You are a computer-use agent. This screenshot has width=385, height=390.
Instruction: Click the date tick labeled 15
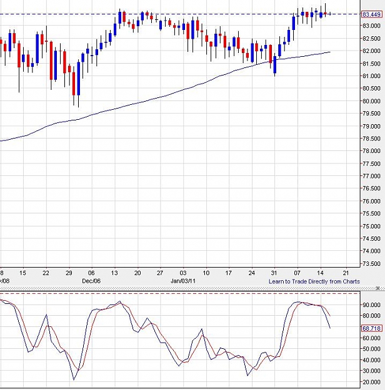click(22, 273)
